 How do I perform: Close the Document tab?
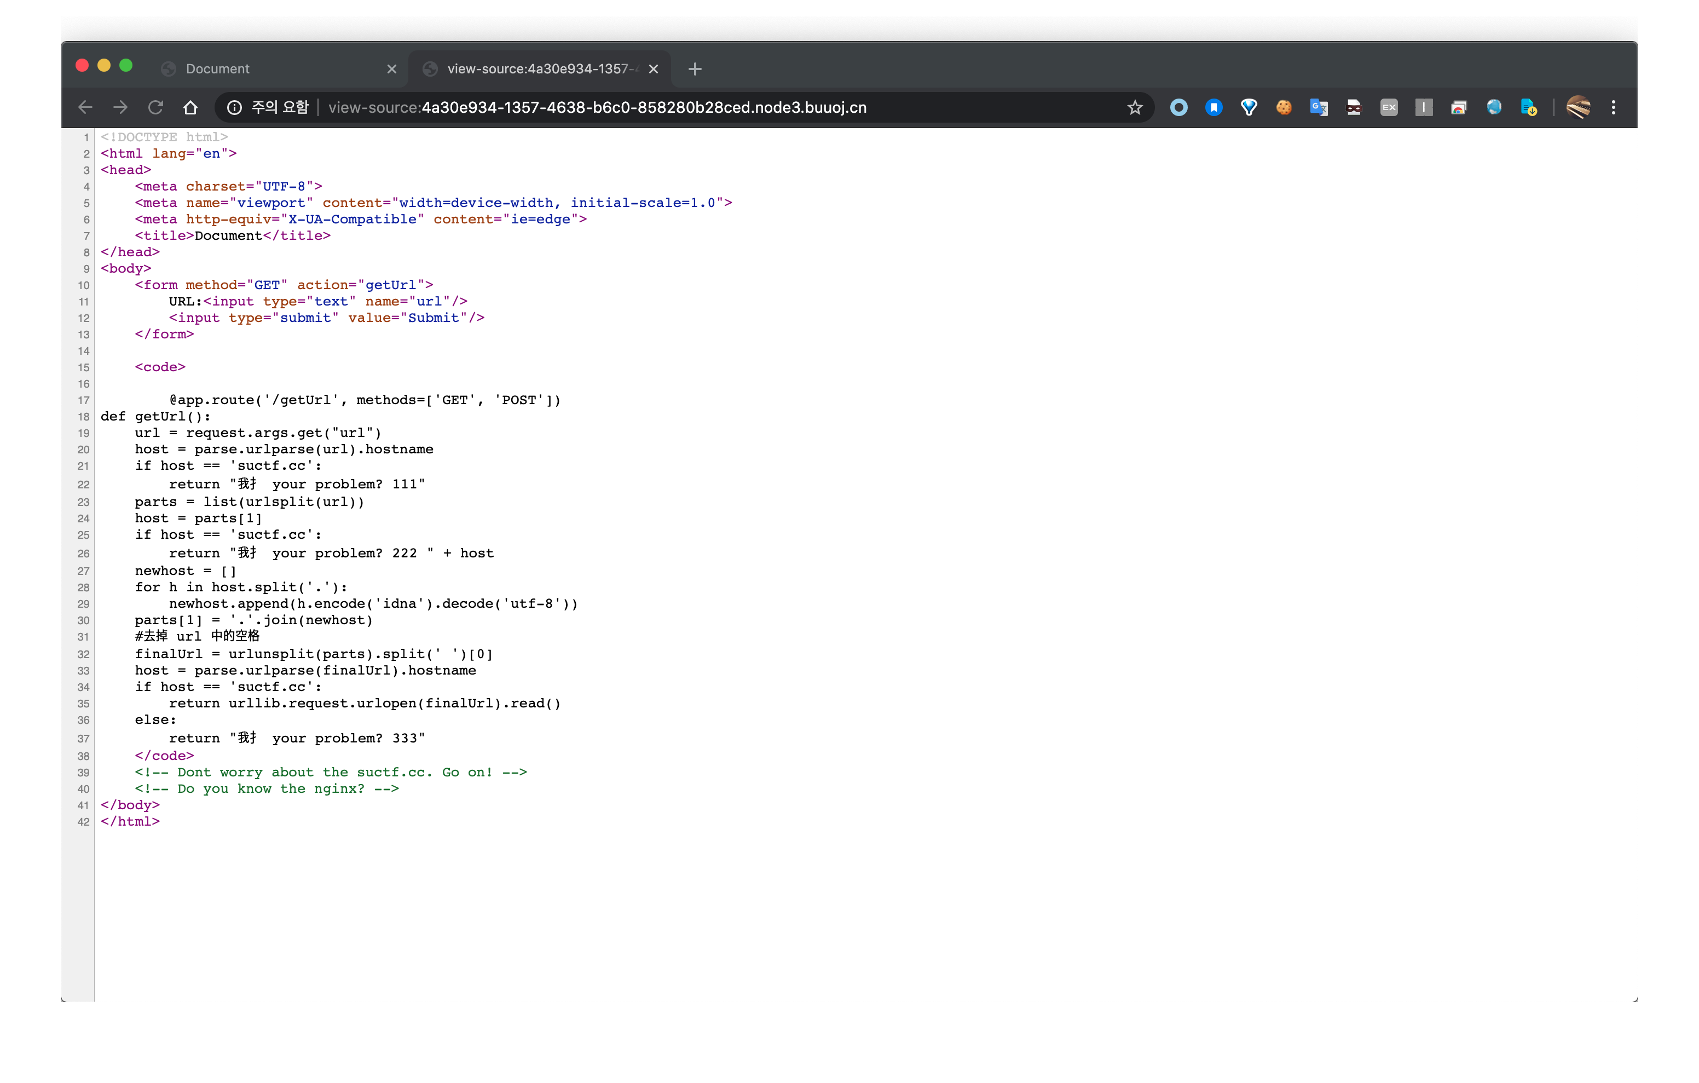(x=391, y=68)
